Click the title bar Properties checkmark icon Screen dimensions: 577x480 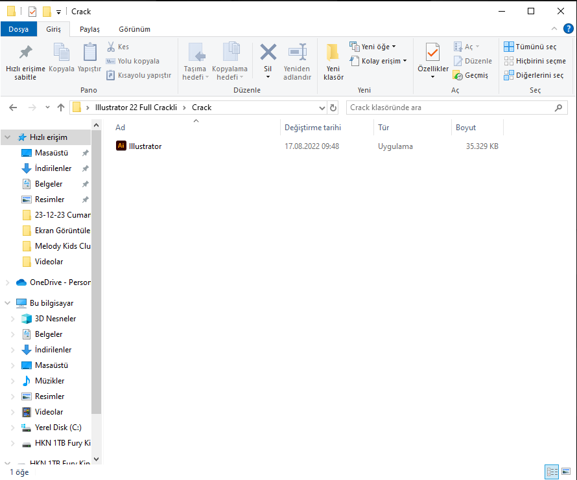[x=32, y=12]
